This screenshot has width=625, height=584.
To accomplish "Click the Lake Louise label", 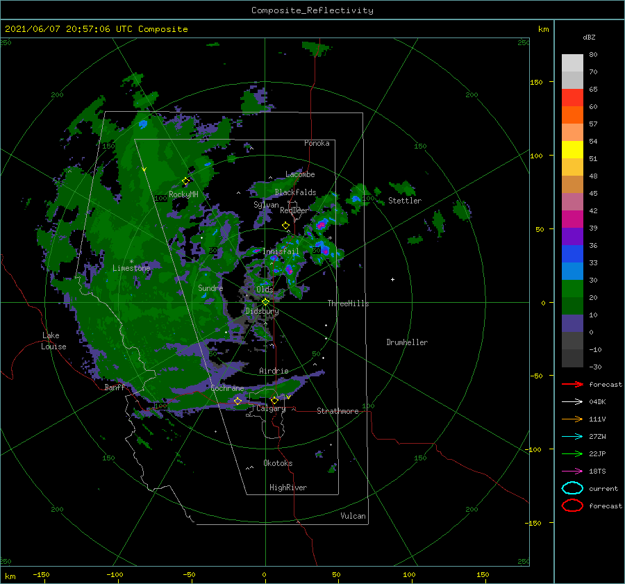I will click(x=53, y=341).
